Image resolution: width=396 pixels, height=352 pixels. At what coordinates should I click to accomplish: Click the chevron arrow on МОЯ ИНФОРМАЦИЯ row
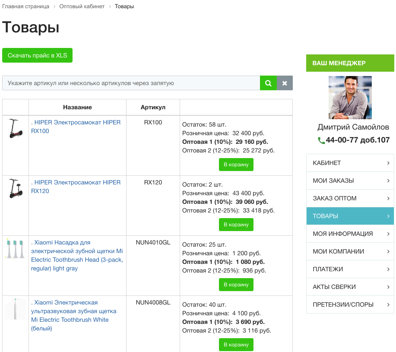click(x=388, y=234)
